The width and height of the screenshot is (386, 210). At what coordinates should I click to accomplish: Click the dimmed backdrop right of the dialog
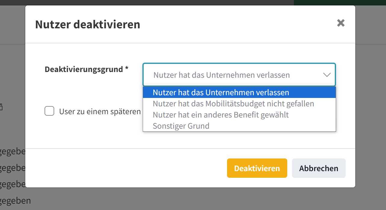371,105
